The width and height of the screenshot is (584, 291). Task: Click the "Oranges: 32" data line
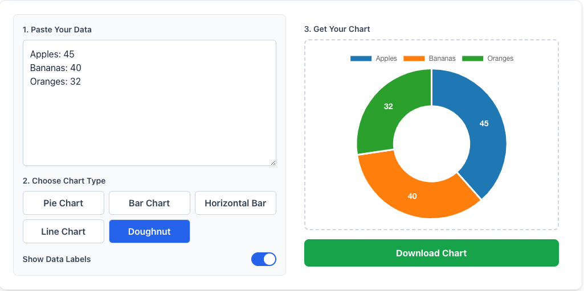[55, 81]
